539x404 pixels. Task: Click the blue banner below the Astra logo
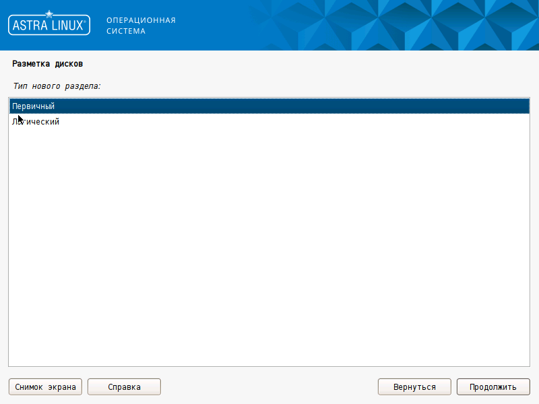coord(49,43)
